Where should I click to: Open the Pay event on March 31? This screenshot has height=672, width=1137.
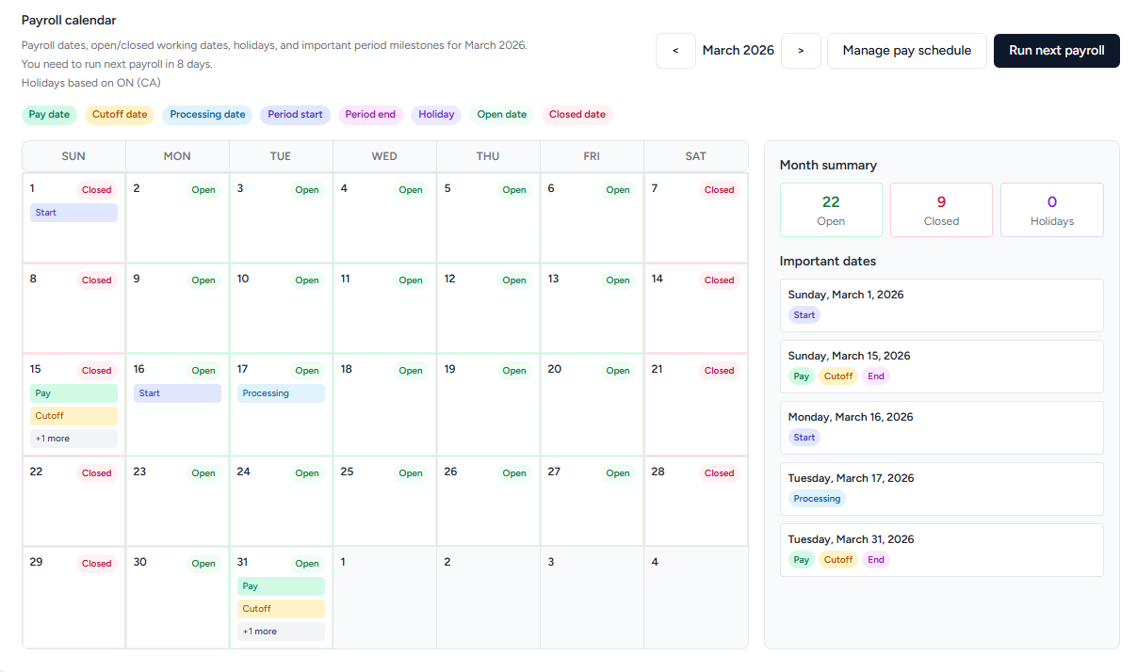coord(281,586)
